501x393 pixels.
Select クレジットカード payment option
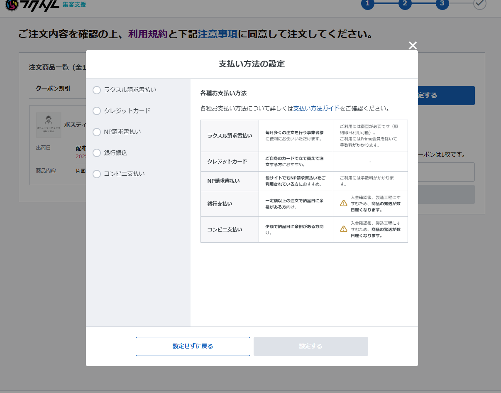pos(97,111)
